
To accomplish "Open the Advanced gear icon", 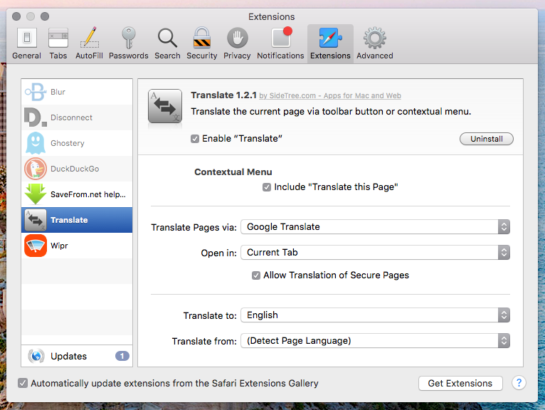I will click(x=375, y=38).
